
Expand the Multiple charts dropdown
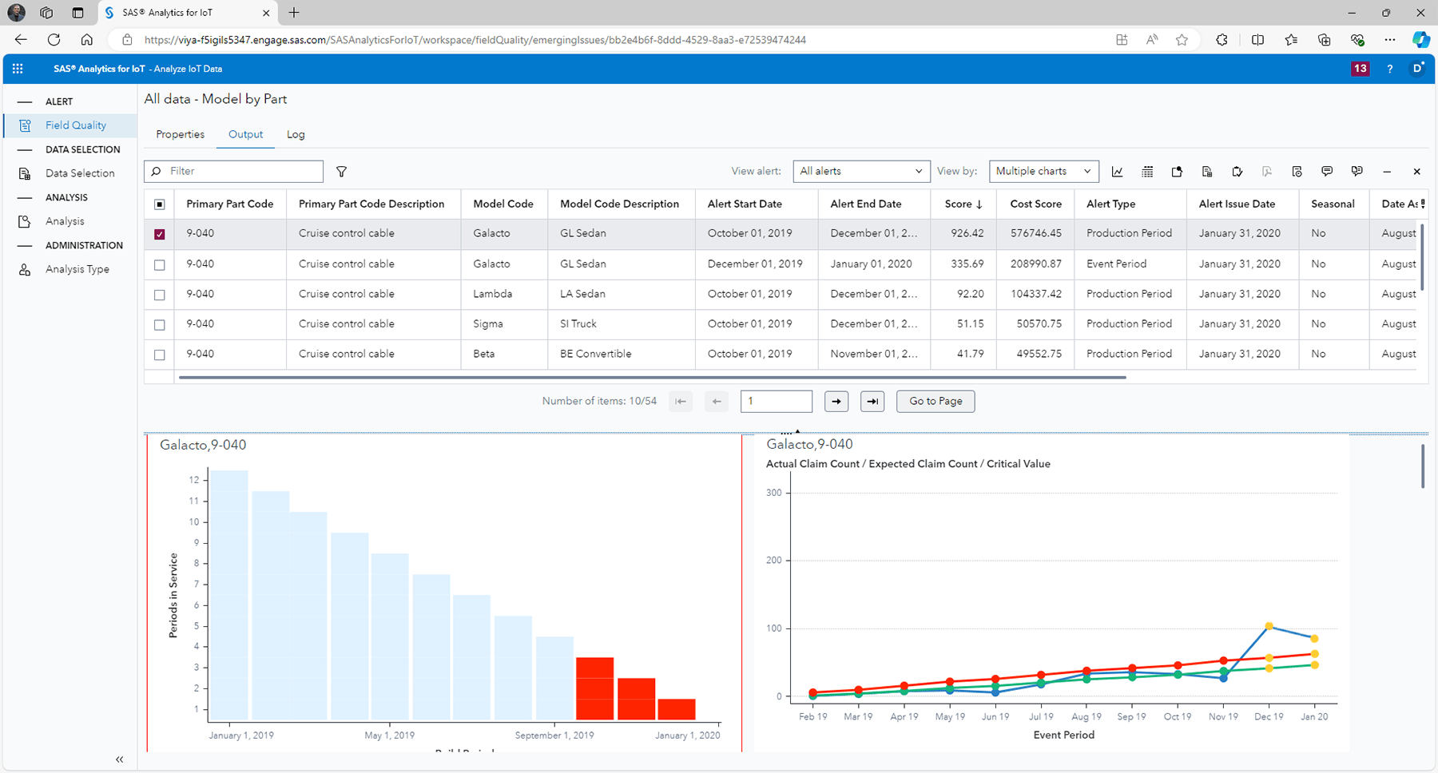(1043, 171)
